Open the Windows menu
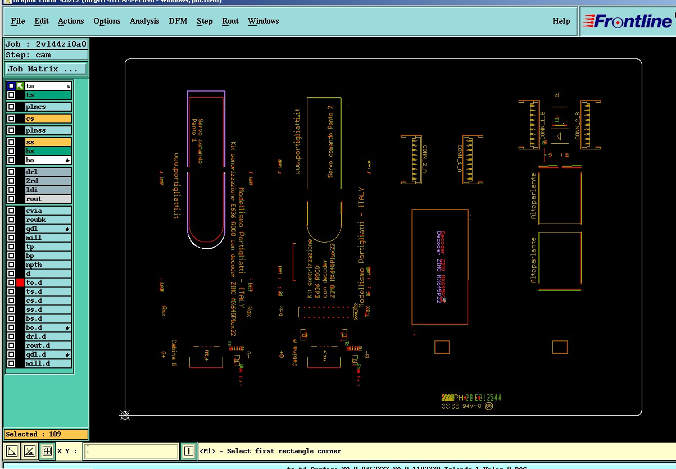The height and width of the screenshot is (469, 676). tap(264, 21)
